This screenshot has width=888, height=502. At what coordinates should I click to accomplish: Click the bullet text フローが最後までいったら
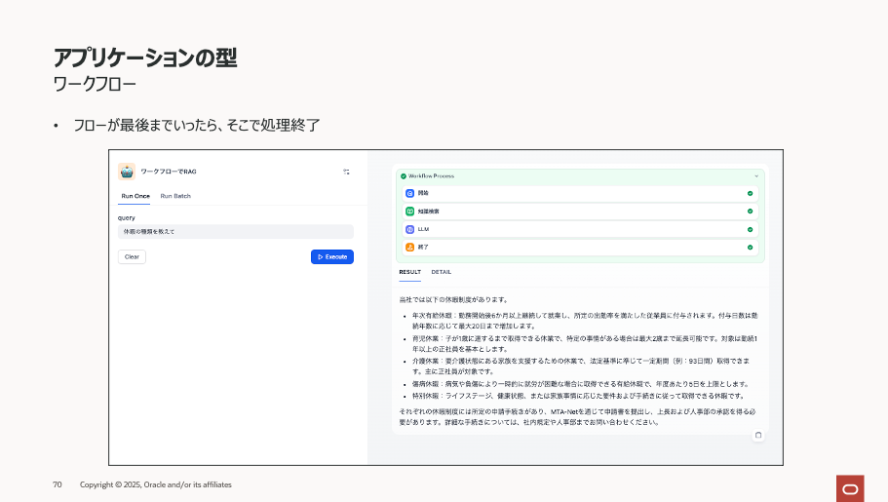point(197,125)
